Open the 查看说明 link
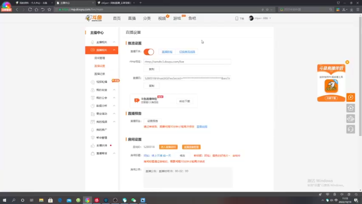 pyautogui.click(x=202, y=127)
